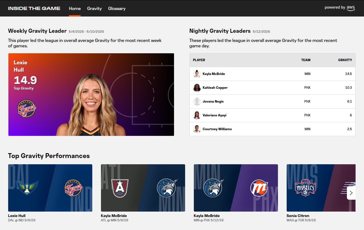Viewport: 364px width, 230px height.
Task: Select Courtney Williams name in table
Action: pyautogui.click(x=217, y=129)
